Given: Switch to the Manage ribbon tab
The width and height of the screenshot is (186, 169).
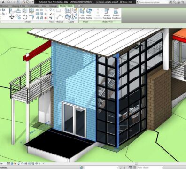Looking at the screenshot, I should coord(53,6).
